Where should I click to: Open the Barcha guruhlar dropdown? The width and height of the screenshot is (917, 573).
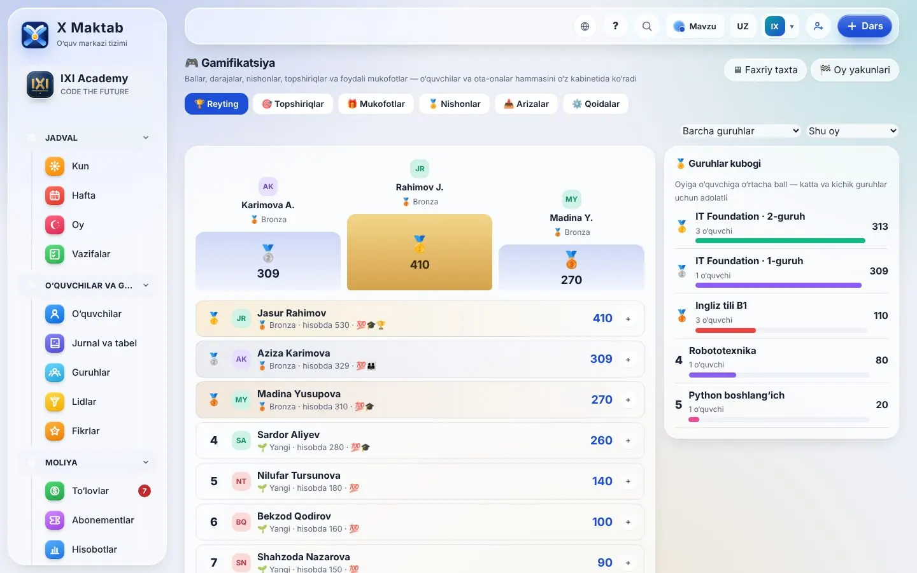coord(740,131)
